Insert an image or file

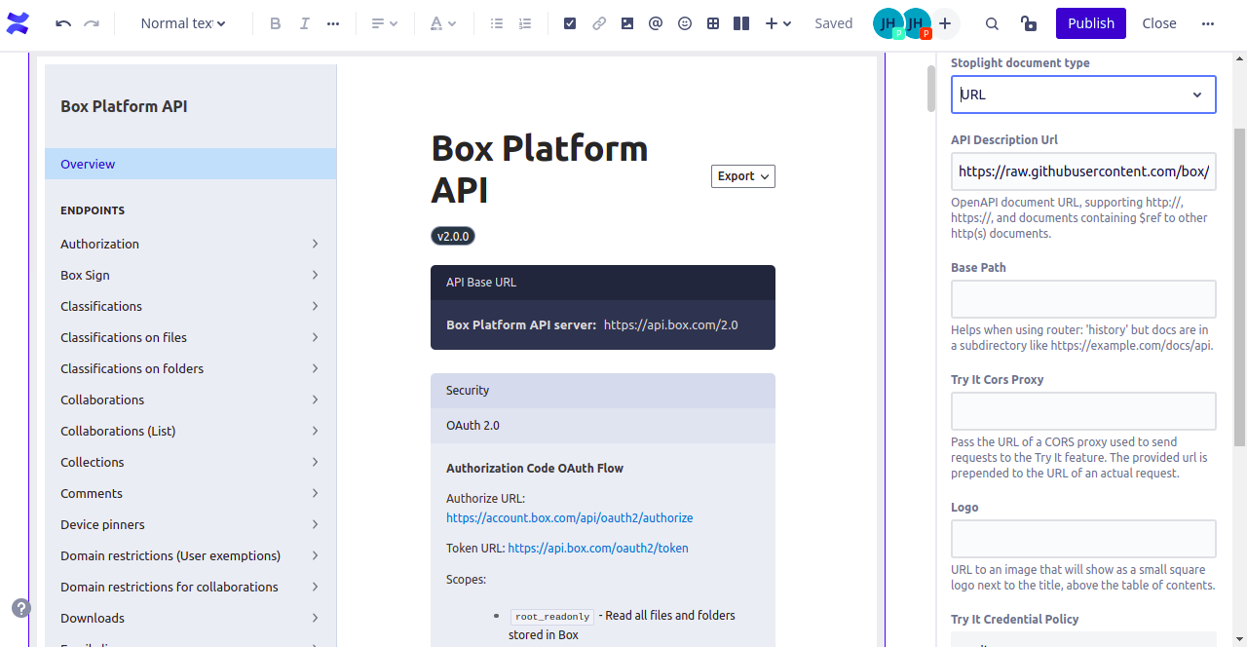pos(627,23)
